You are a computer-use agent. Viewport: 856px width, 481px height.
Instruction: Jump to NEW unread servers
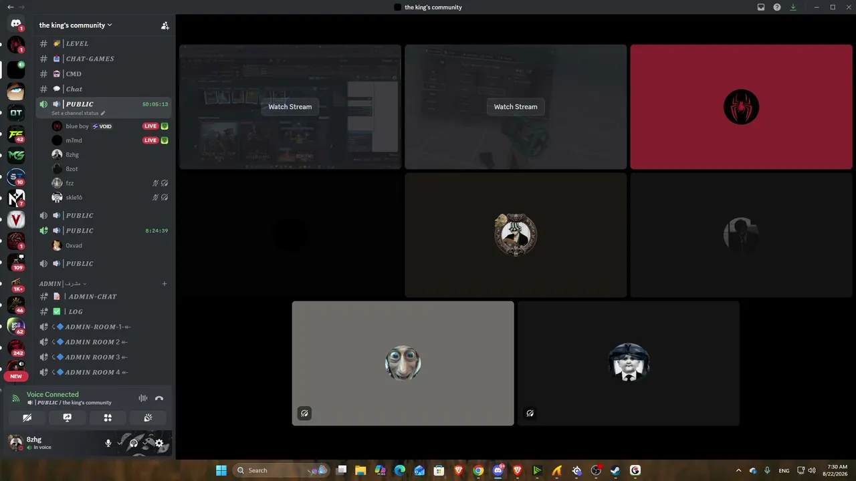point(16,376)
